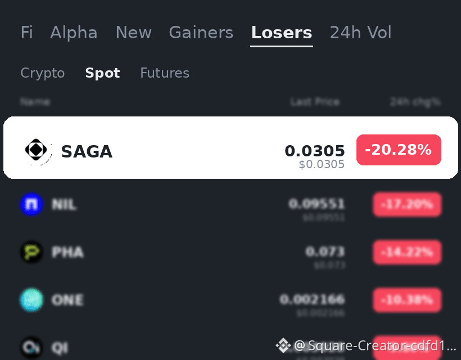Screen dimensions: 461x360
Task: Click SAGA's -20.28% change badge
Action: [x=399, y=150]
